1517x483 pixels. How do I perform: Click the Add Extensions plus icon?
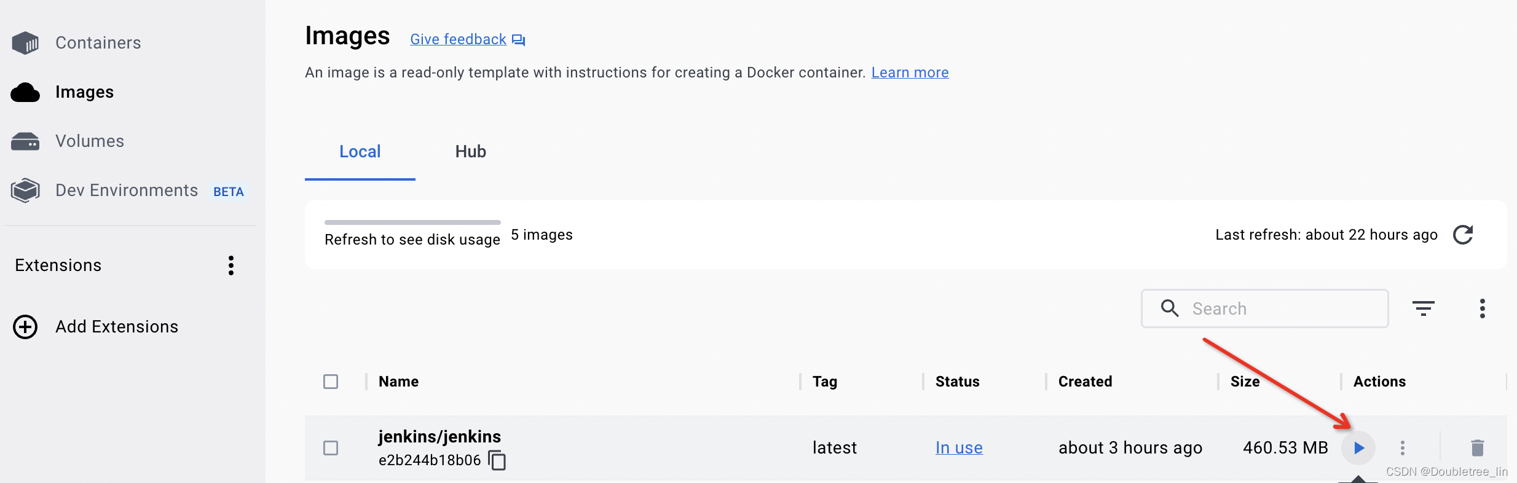(x=25, y=327)
